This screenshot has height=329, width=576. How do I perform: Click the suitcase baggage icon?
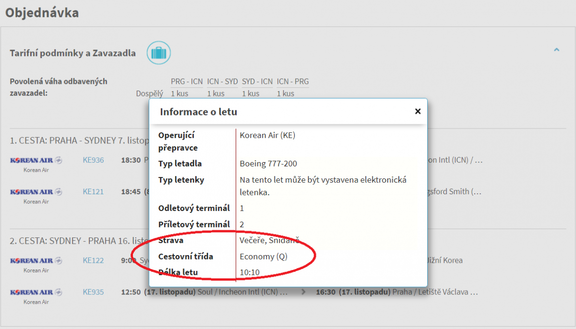pyautogui.click(x=159, y=53)
